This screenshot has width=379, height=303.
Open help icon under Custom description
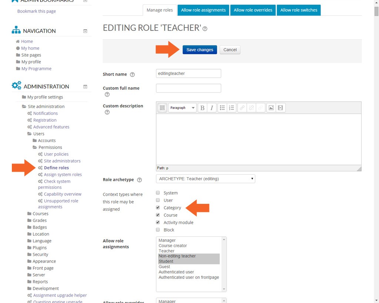click(107, 112)
